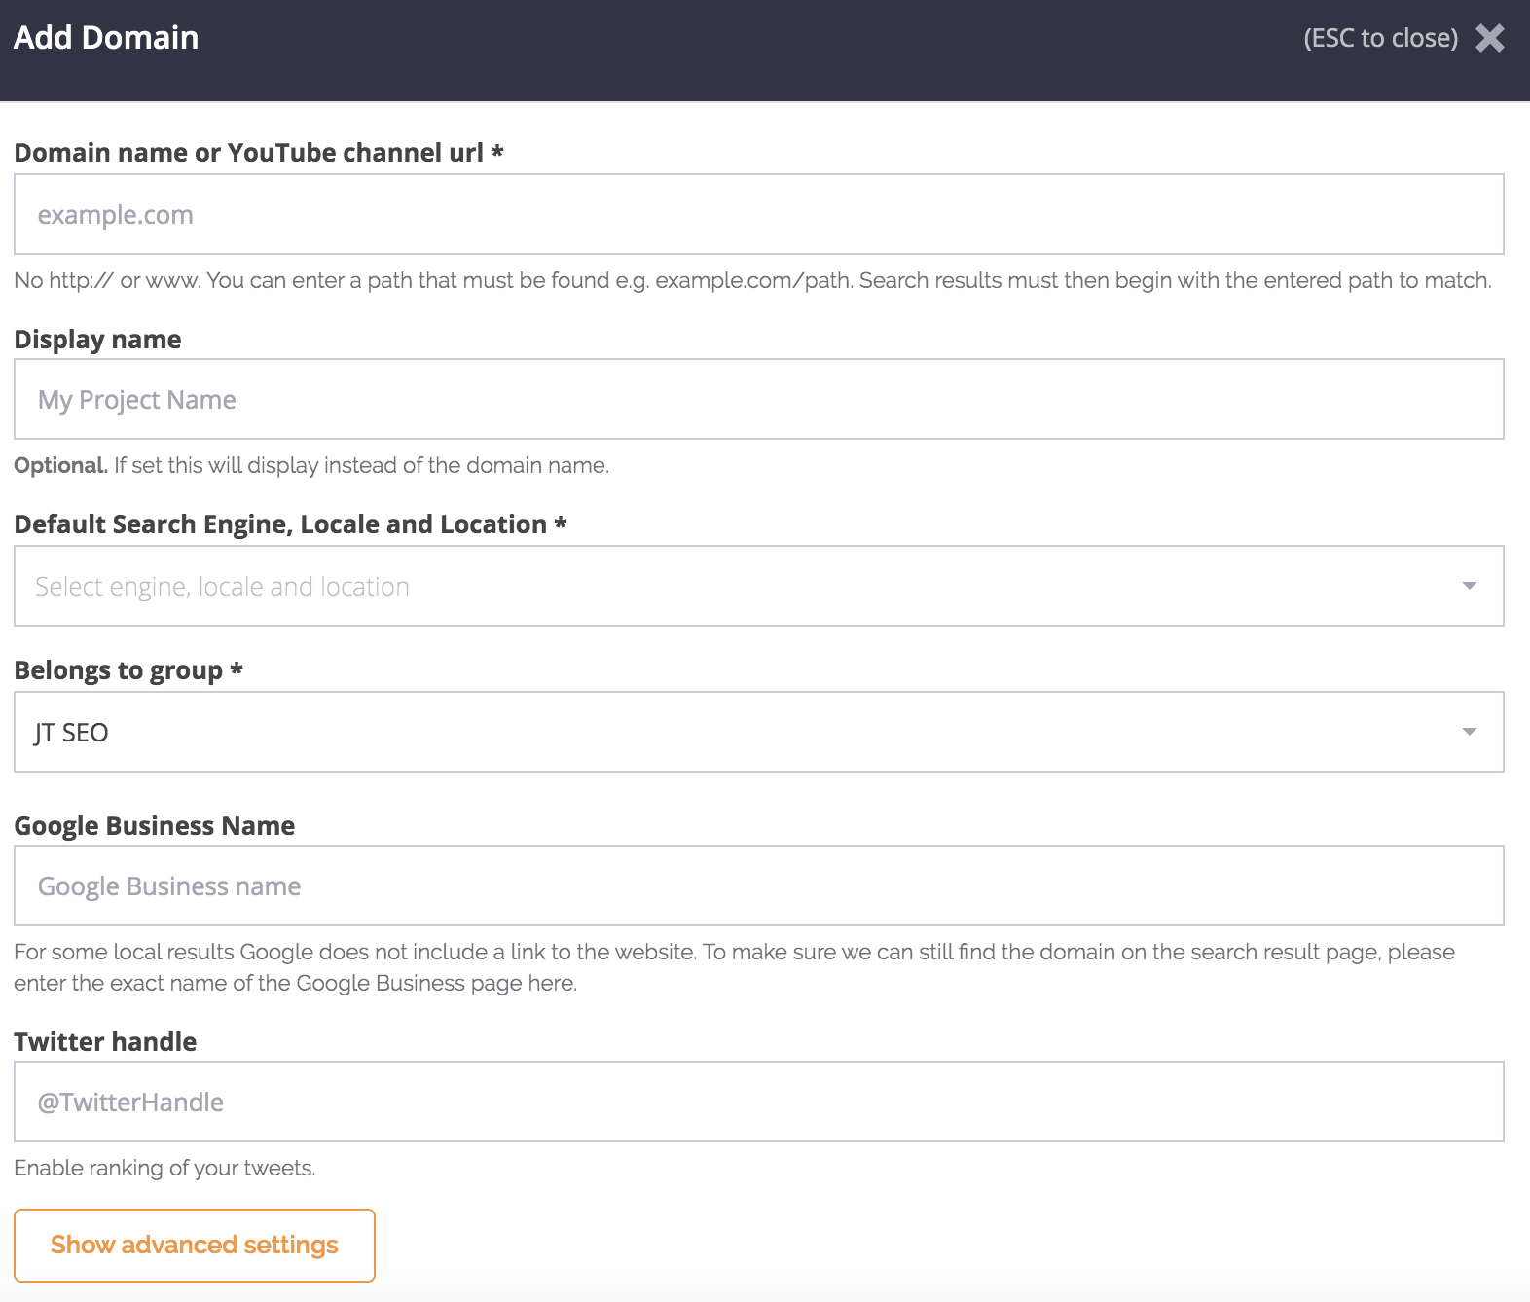Click the 'Twitter handle' label
Image resolution: width=1530 pixels, height=1302 pixels.
pyautogui.click(x=105, y=1042)
